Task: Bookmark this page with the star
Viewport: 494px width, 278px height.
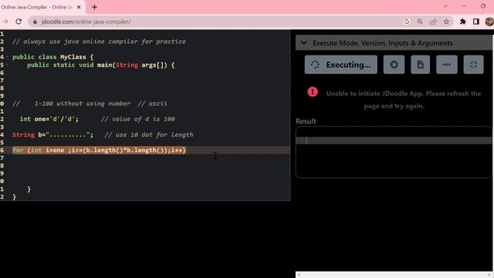Action: point(446,22)
